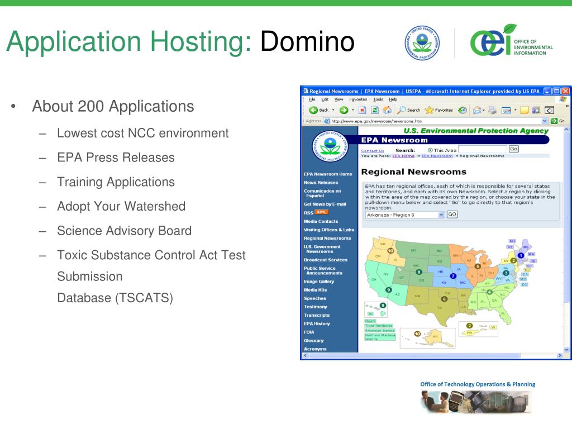Click the Guam territory label
This screenshot has width=572, height=429.
(370, 321)
